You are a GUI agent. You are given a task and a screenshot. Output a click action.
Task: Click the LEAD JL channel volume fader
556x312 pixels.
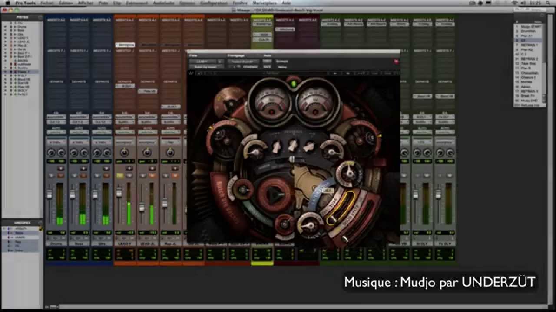pyautogui.click(x=142, y=208)
